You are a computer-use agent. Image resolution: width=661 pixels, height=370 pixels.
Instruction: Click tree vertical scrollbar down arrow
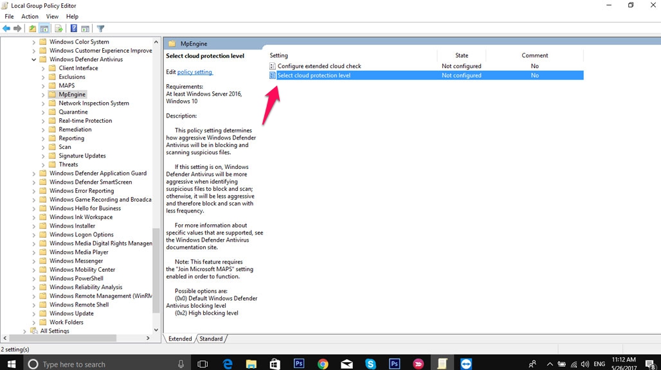pyautogui.click(x=156, y=330)
